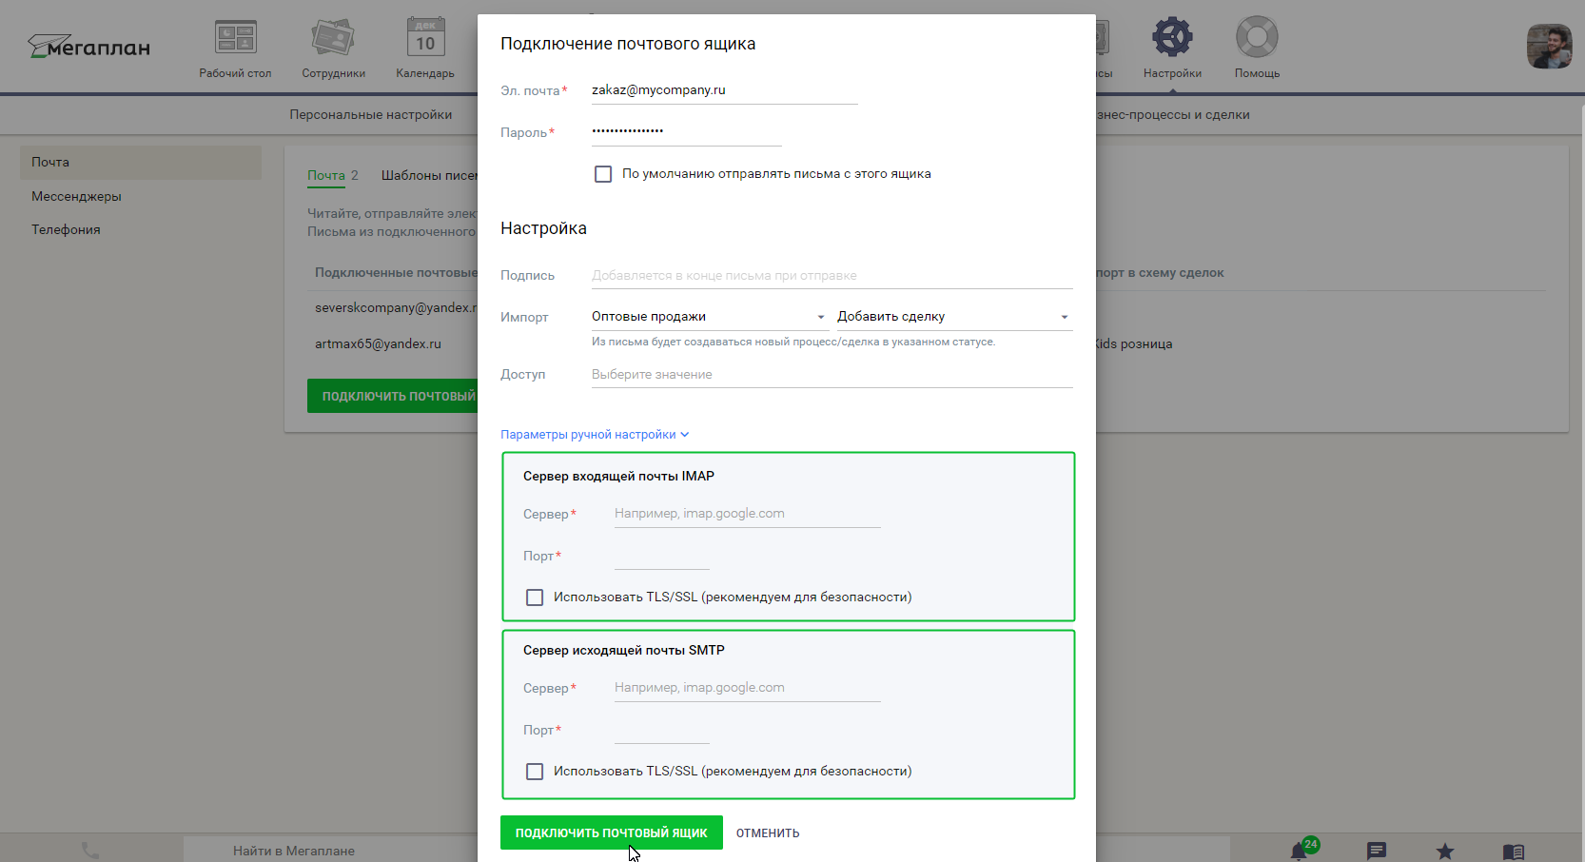Open the Оптовые продажи import dropdown
Image resolution: width=1585 pixels, height=862 pixels.
[709, 317]
